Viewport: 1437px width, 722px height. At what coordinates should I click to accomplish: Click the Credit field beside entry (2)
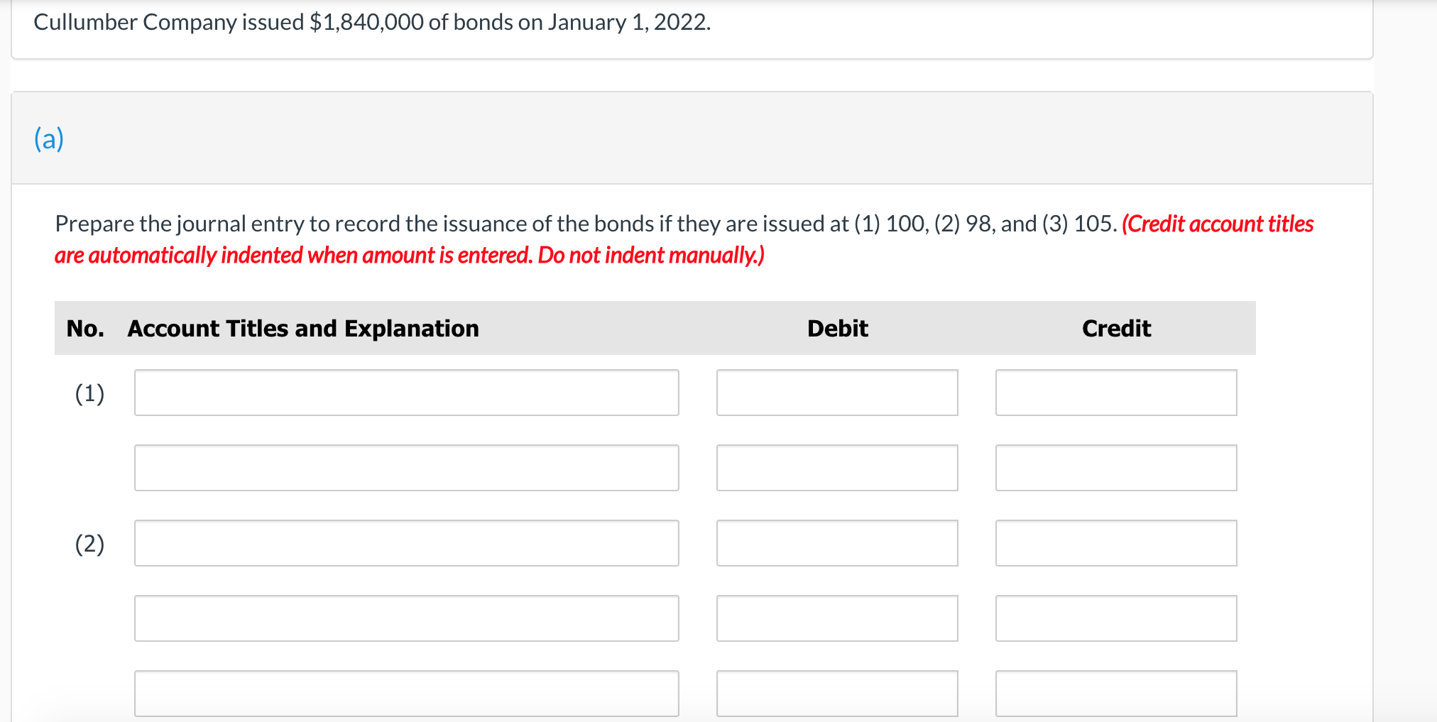point(1115,542)
